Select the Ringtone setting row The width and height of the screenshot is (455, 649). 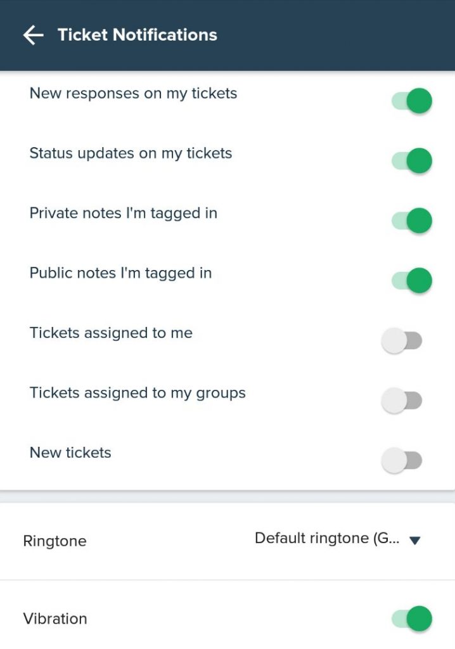(x=54, y=541)
